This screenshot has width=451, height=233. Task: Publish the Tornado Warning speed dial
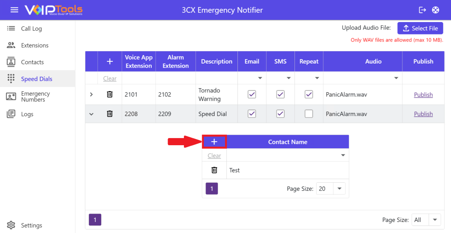[423, 94]
